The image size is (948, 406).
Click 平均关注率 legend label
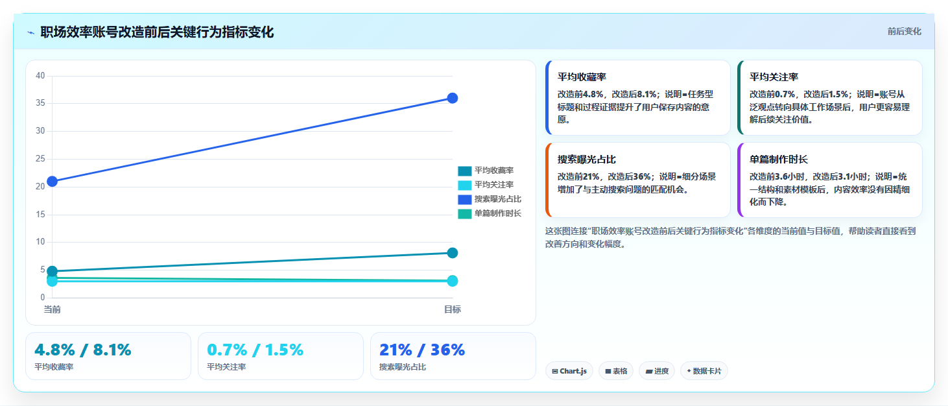point(494,185)
